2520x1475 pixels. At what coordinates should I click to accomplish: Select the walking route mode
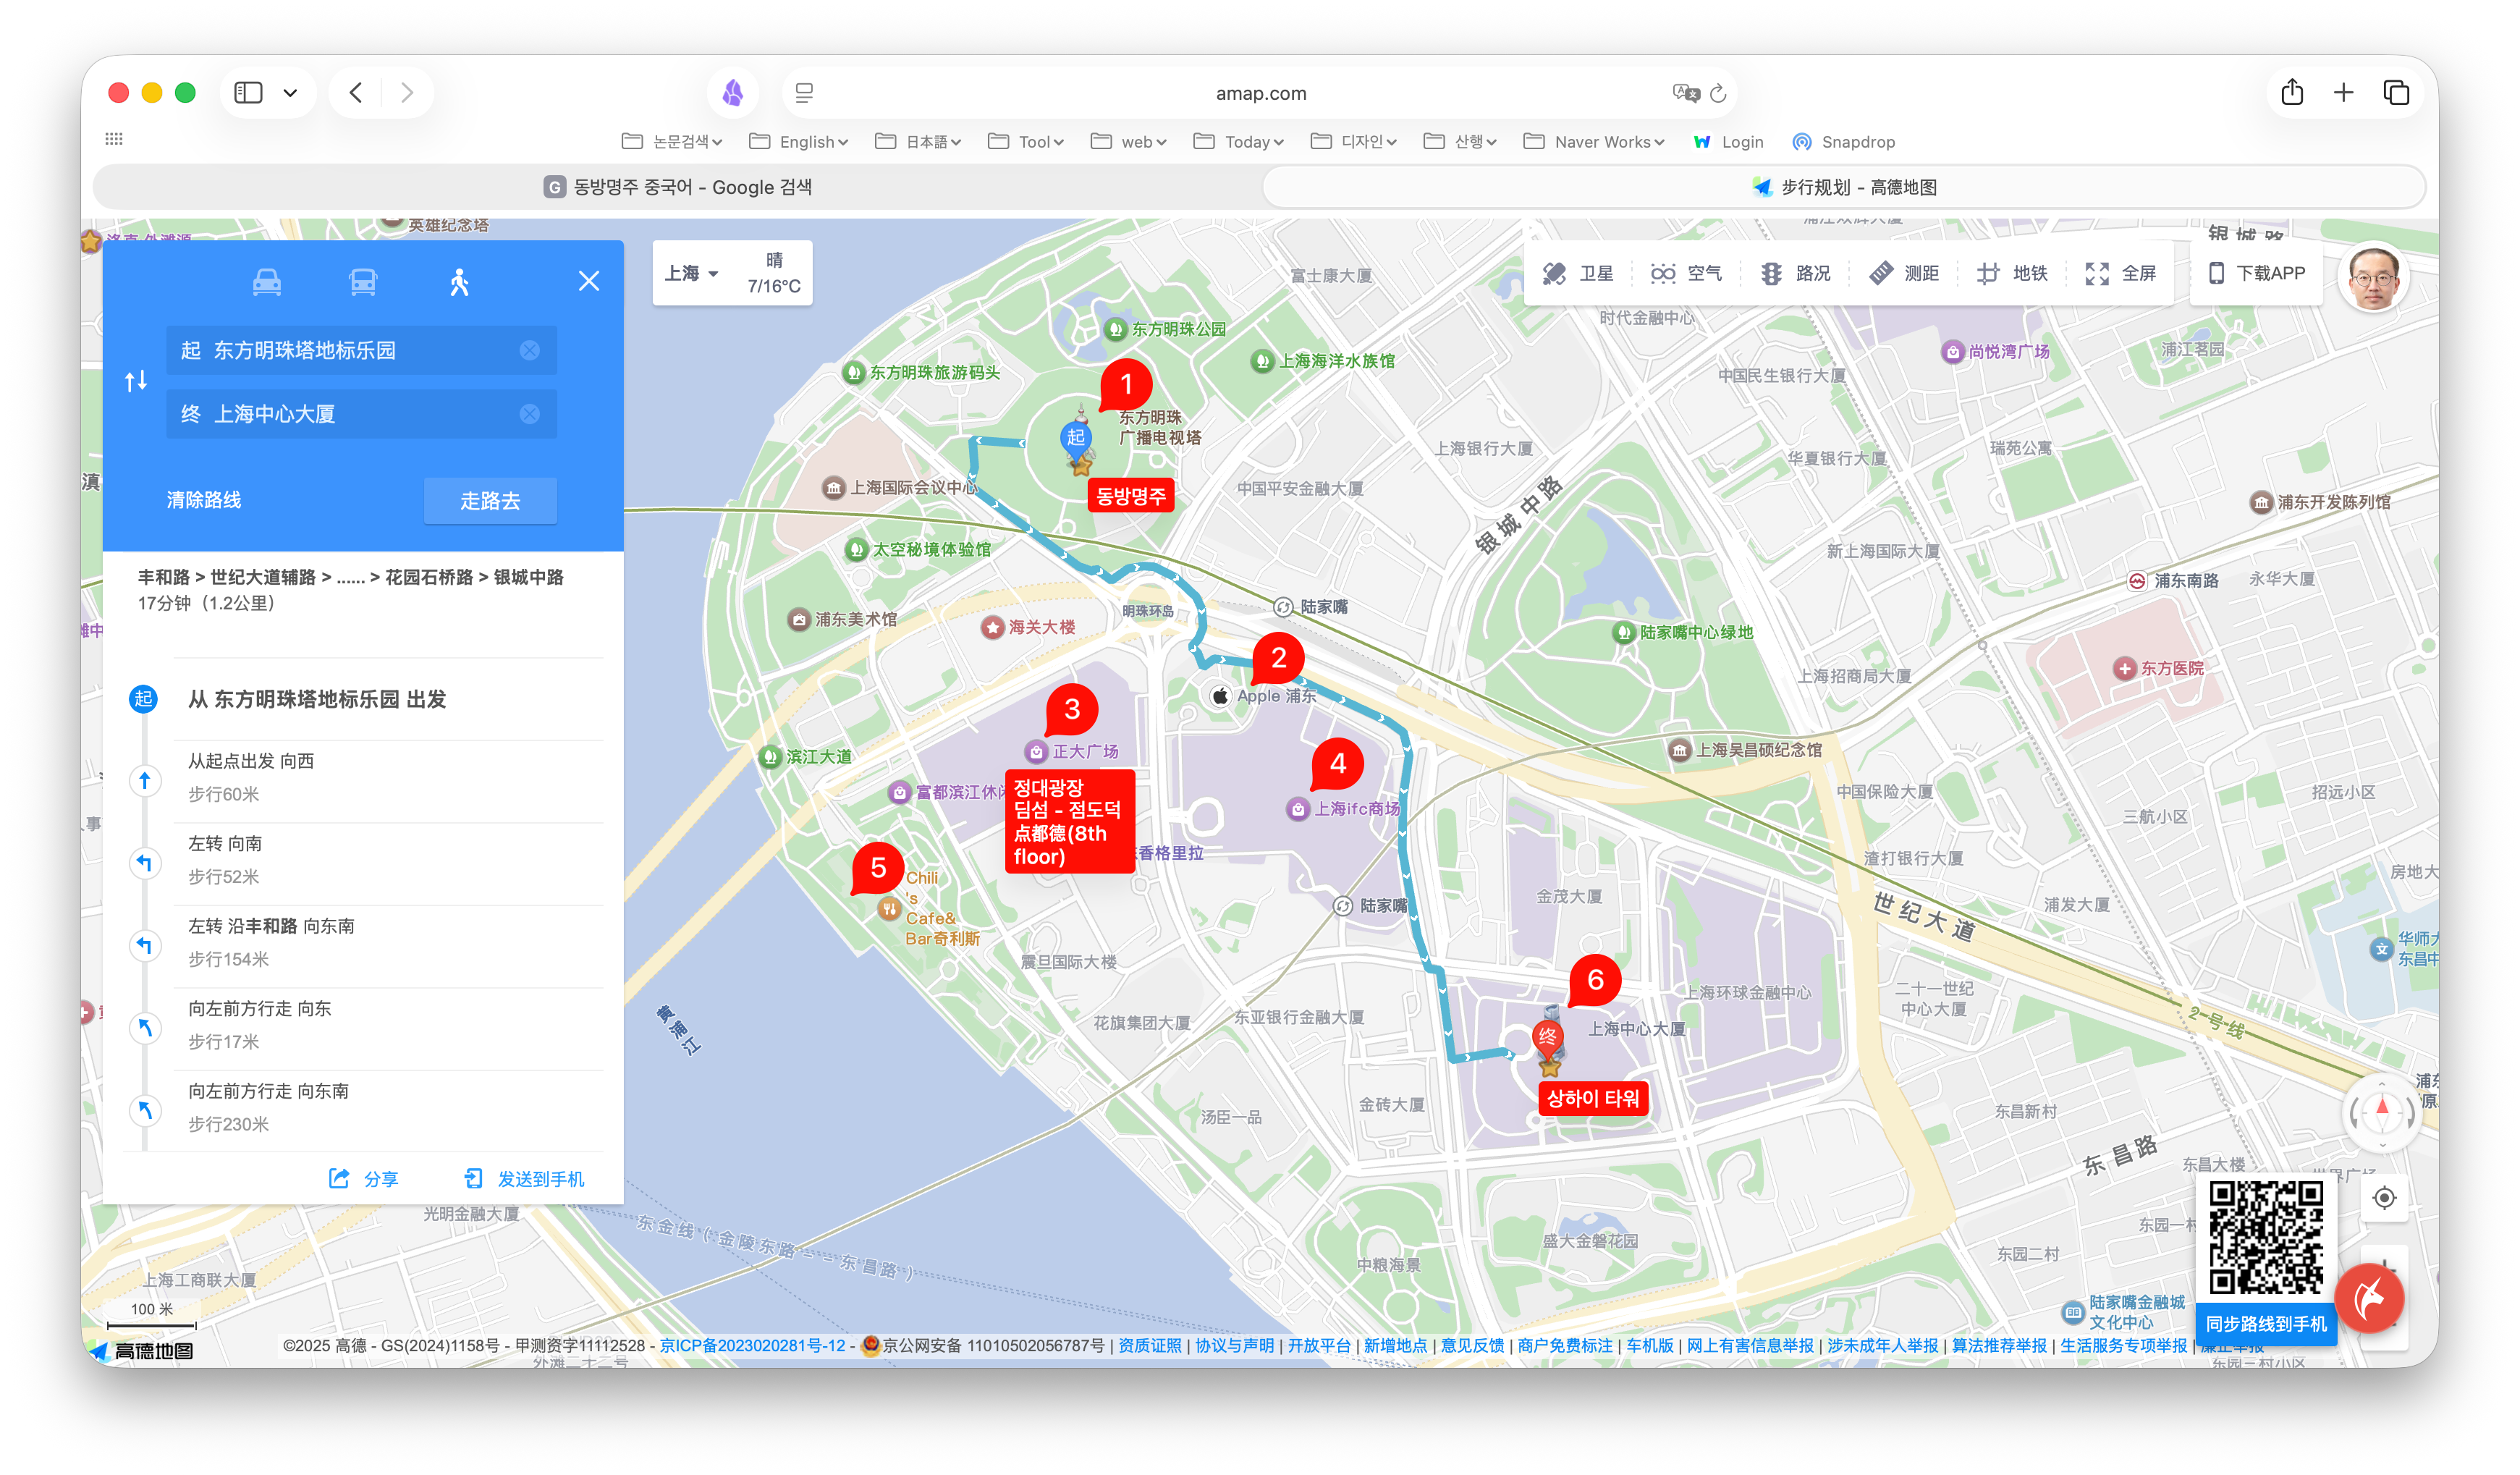tap(459, 282)
